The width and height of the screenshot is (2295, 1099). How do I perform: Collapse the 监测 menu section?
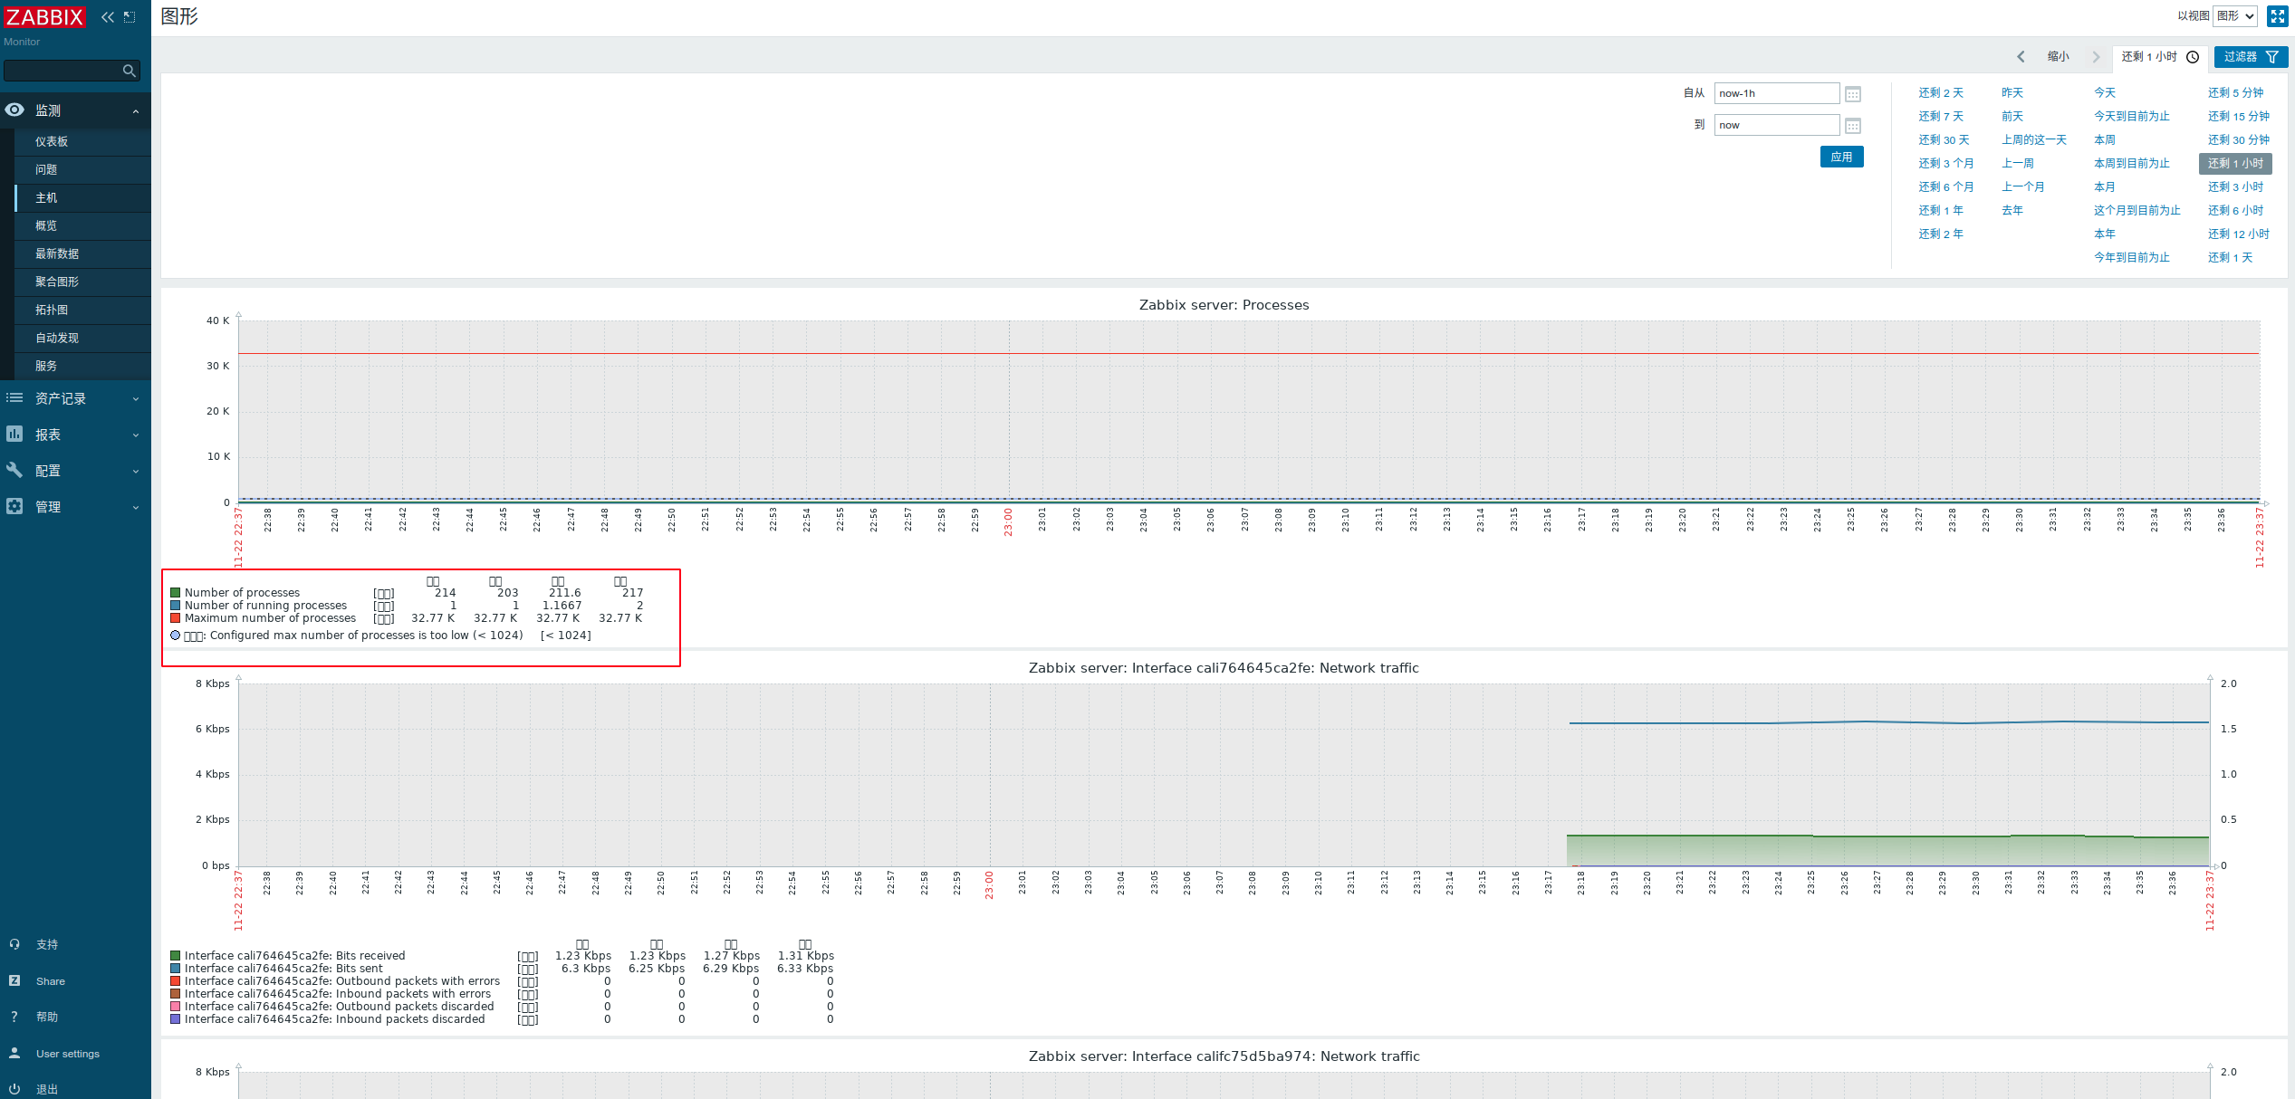point(136,110)
